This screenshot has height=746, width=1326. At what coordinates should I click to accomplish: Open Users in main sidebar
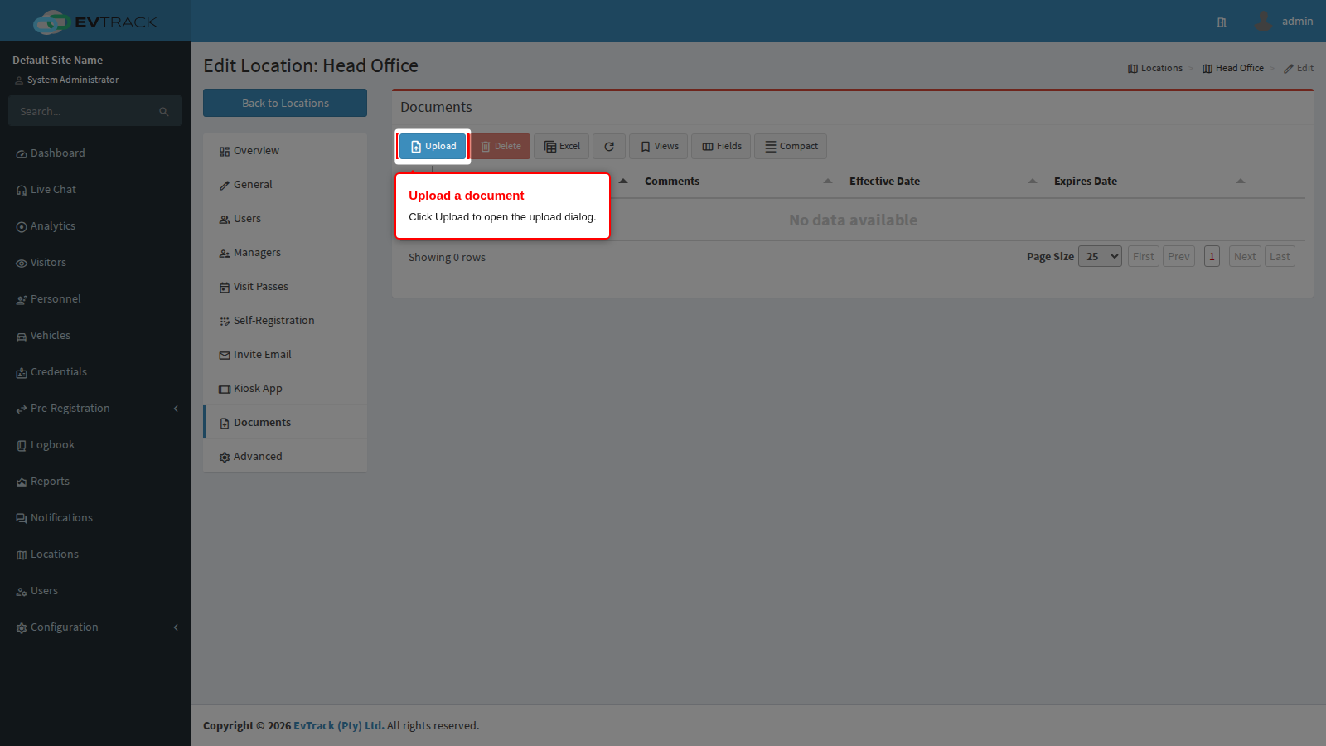[95, 591]
